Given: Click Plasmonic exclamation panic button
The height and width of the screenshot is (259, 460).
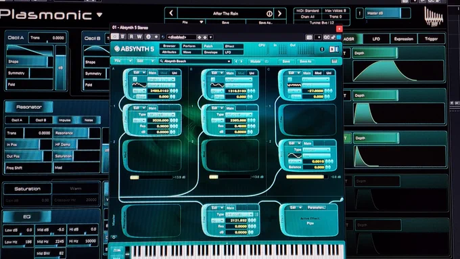Looking at the screenshot, I should coord(359,14).
